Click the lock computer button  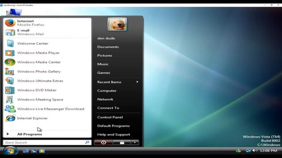coord(122,143)
